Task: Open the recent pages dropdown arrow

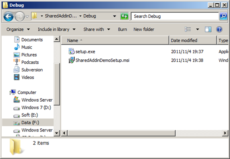Action: click(x=27, y=17)
